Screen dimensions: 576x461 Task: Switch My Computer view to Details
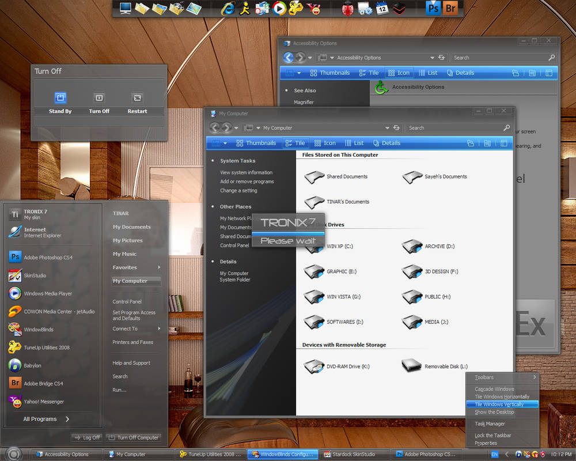pyautogui.click(x=386, y=143)
